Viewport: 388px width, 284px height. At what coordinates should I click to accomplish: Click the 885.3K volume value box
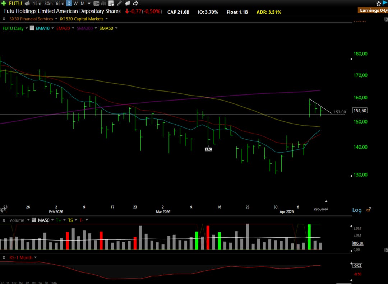358,243
